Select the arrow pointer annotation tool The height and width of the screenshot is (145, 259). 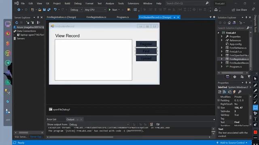tap(255, 79)
